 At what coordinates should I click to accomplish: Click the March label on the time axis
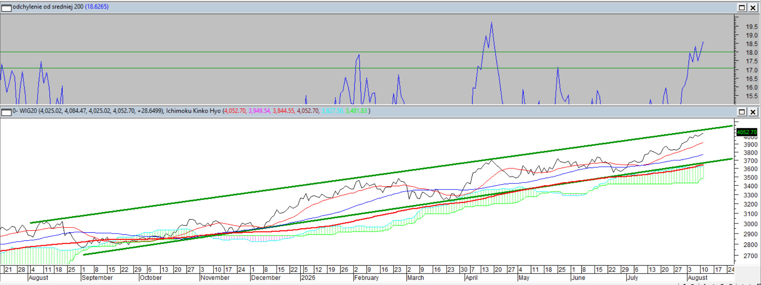tap(415, 278)
